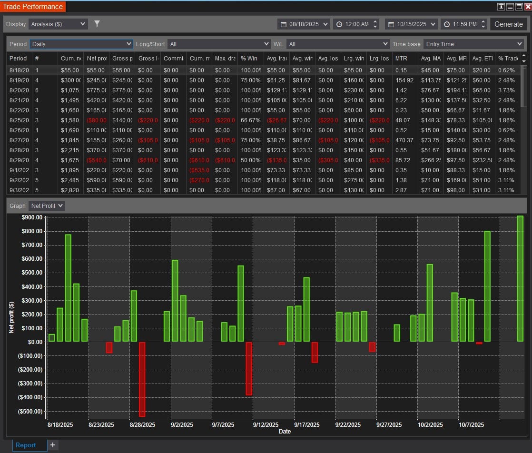Viewport: 532px width, 453px height.
Task: Switch to the Report tab
Action: coord(26,445)
